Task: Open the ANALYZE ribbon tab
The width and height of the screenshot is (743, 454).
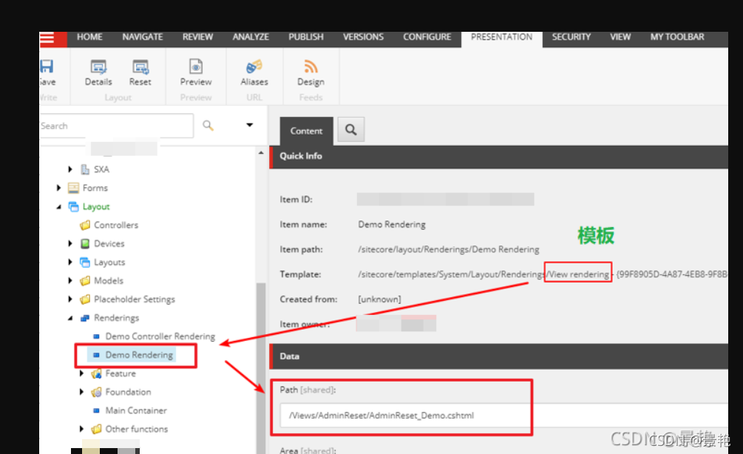Action: [251, 37]
